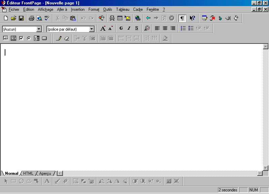Click the Paste clipboard icon

click(x=73, y=18)
